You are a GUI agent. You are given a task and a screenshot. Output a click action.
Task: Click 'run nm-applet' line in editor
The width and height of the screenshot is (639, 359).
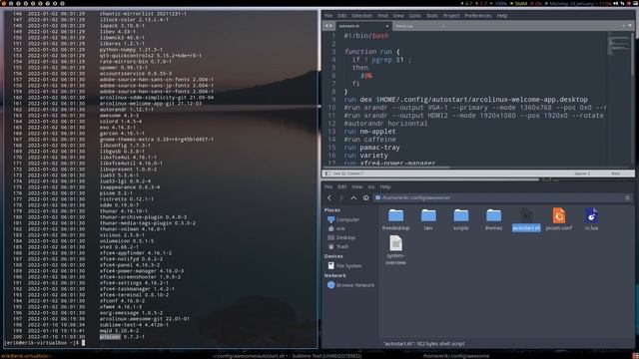[x=369, y=131]
